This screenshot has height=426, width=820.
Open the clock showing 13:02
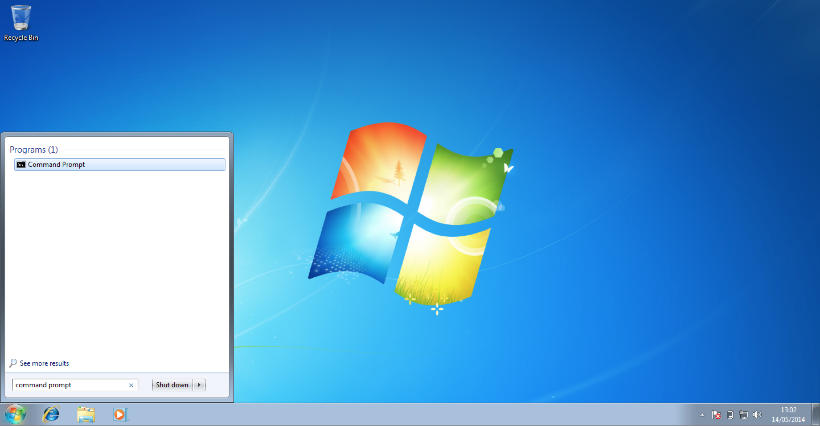(x=788, y=415)
